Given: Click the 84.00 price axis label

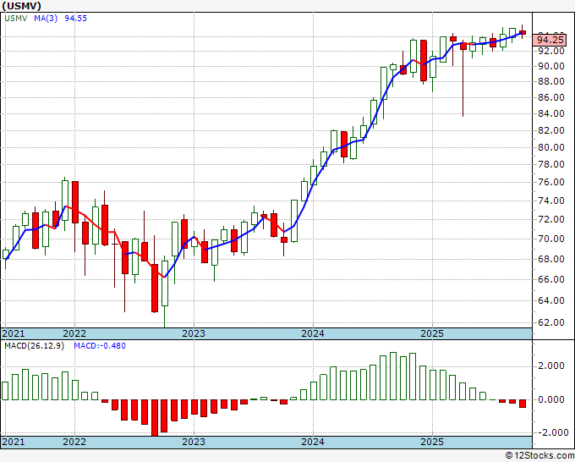Looking at the screenshot, I should point(551,113).
